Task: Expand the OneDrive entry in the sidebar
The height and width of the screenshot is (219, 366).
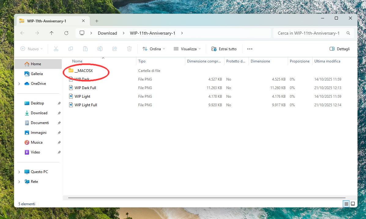Action: pos(19,83)
